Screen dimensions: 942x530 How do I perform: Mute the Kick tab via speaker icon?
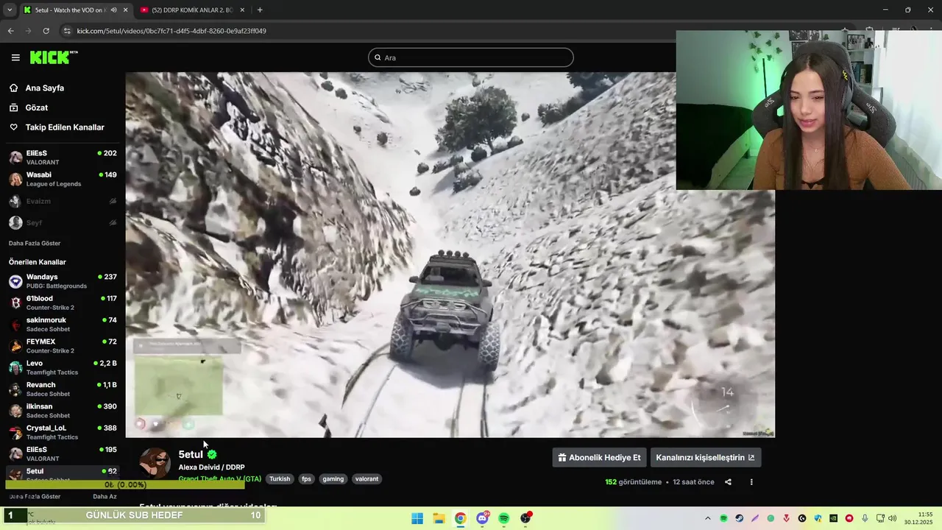point(113,10)
